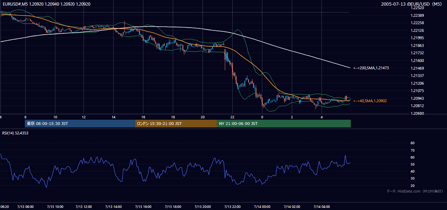This screenshot has height=210, width=447.
Task: Click the 7/13 10:00 time axis label
Action: point(55,207)
